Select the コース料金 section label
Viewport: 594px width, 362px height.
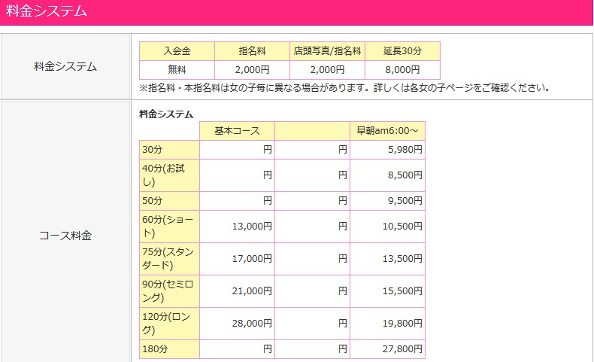click(65, 235)
